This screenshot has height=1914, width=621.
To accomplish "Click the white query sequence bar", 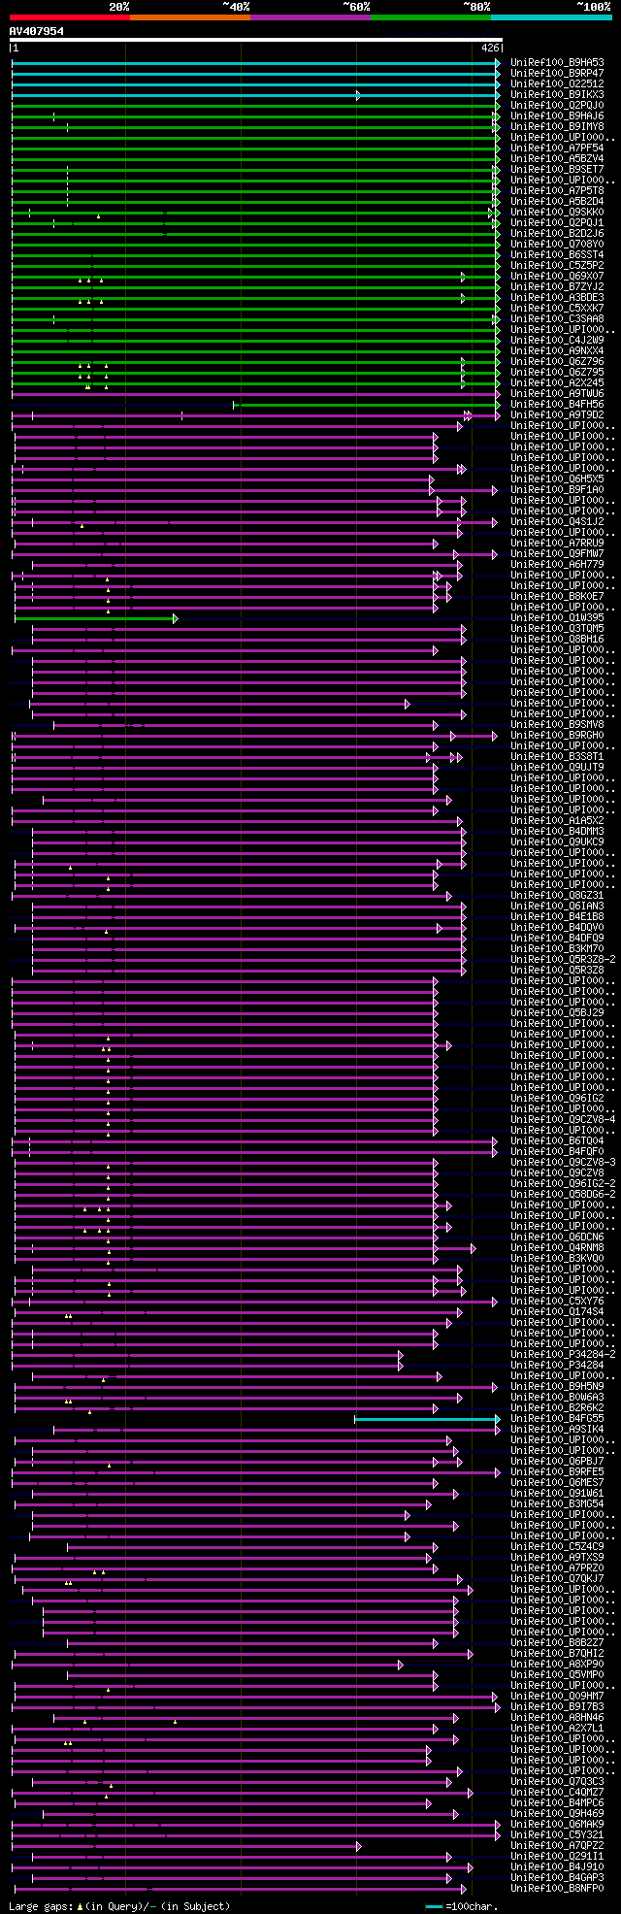I will pos(255,40).
